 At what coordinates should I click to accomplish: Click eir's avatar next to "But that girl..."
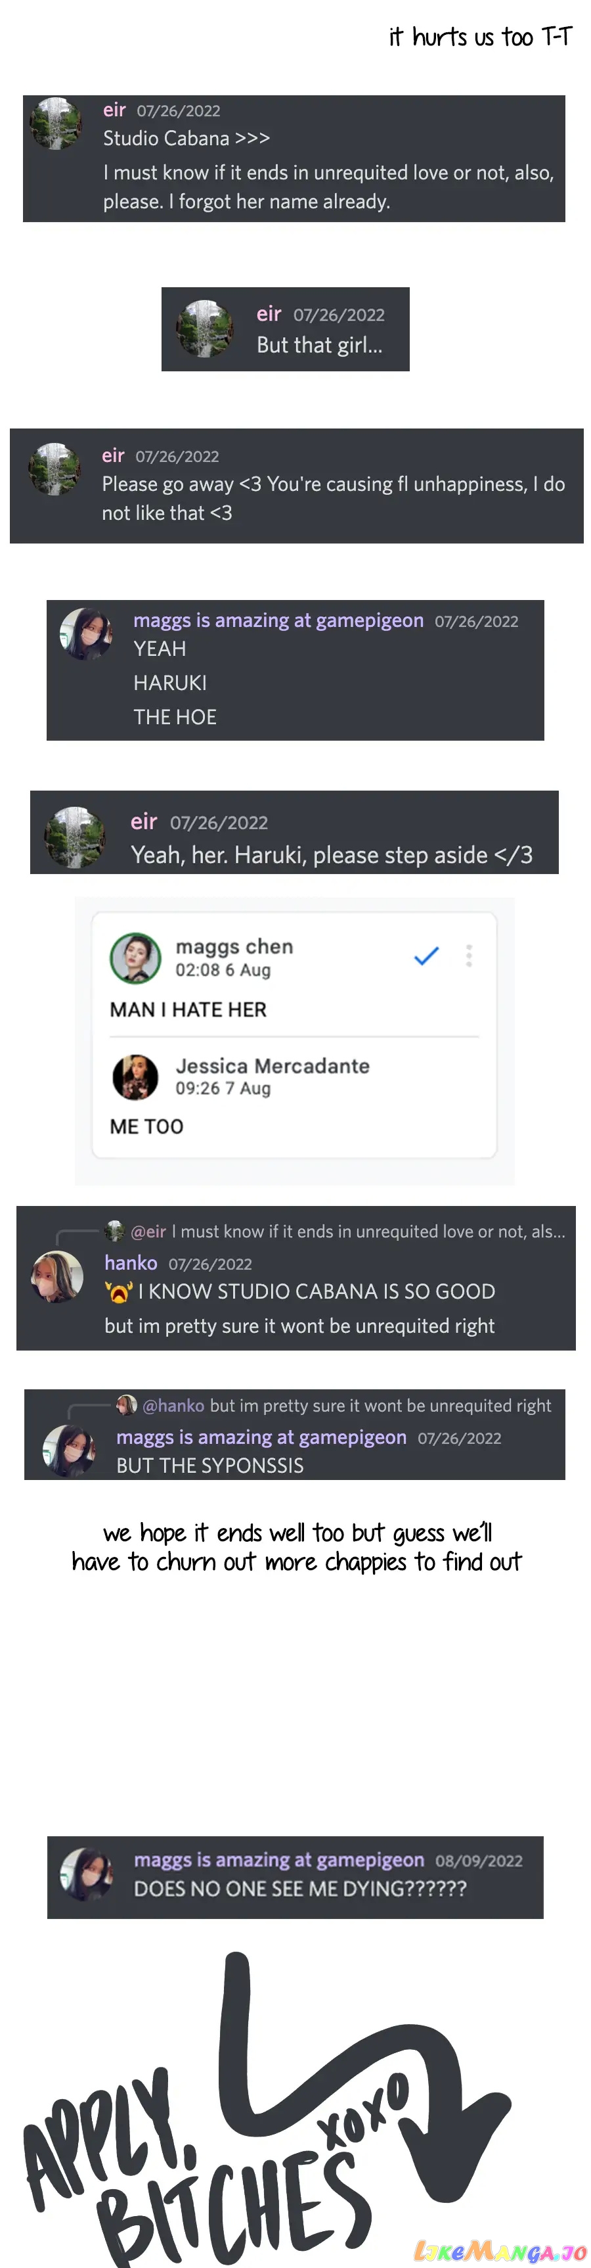(204, 329)
